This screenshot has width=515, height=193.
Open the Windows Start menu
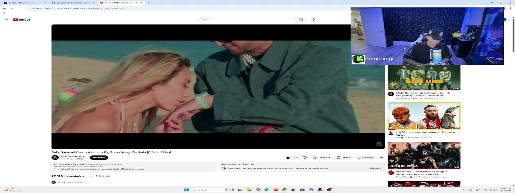186,190
